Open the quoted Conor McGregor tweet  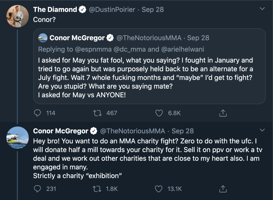(x=149, y=77)
